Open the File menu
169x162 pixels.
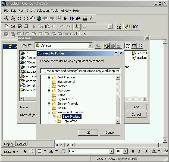[6, 11]
